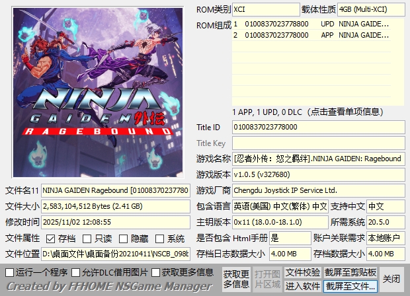Click the 文件位置 path field
Image resolution: width=410 pixels, height=296 pixels.
click(116, 254)
